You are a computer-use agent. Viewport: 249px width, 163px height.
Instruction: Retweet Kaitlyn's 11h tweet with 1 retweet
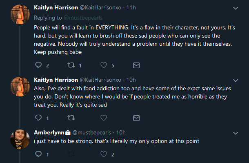(x=71, y=65)
